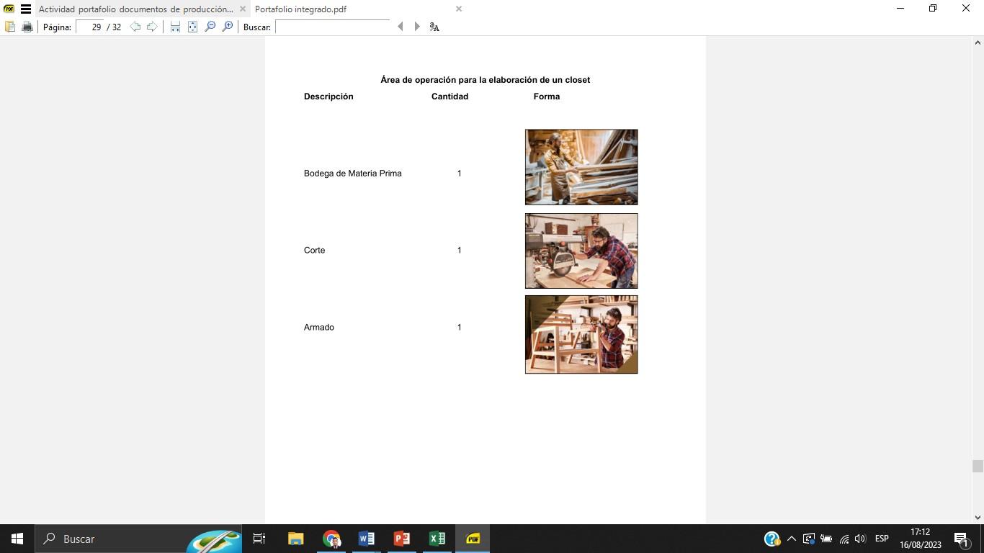Click the ESP input language indicator
The height and width of the screenshot is (553, 984).
point(882,539)
